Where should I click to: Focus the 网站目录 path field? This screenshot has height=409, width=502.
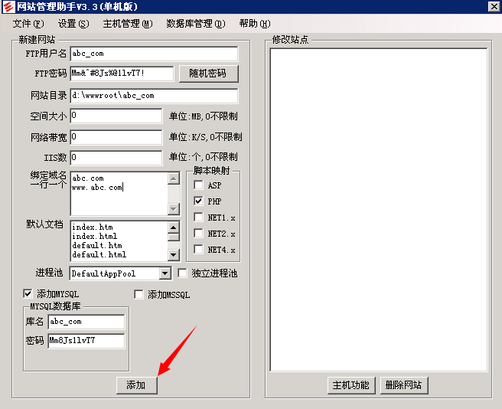tap(154, 96)
